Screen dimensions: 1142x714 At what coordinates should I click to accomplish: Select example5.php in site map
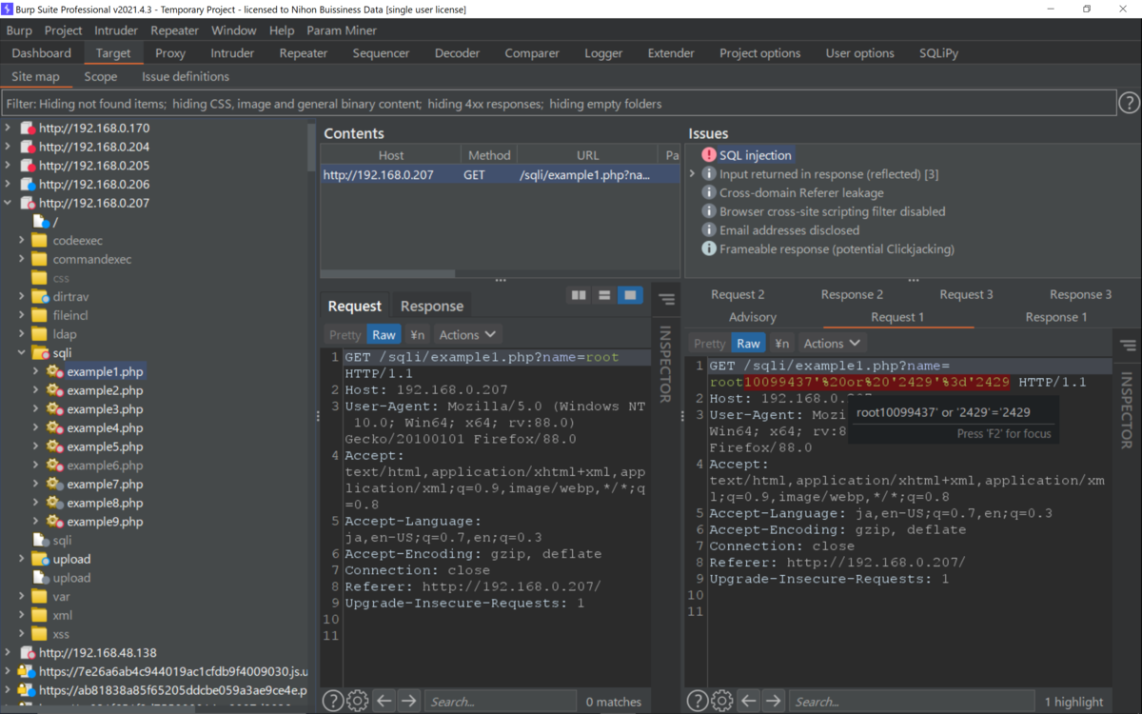pos(105,446)
